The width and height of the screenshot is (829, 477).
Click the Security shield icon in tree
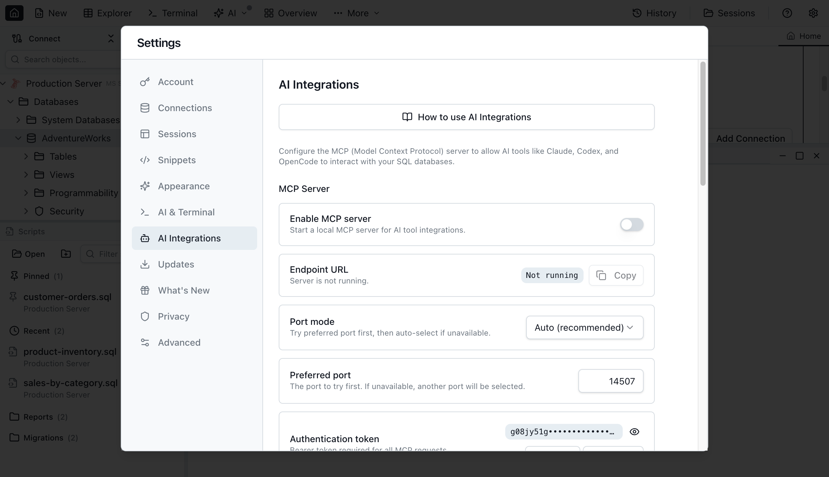coord(39,211)
